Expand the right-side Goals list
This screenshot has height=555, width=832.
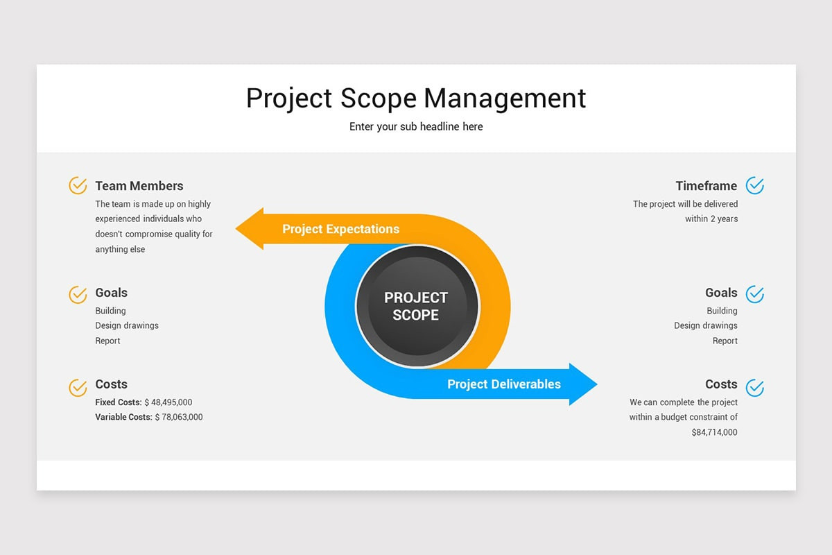pyautogui.click(x=705, y=325)
